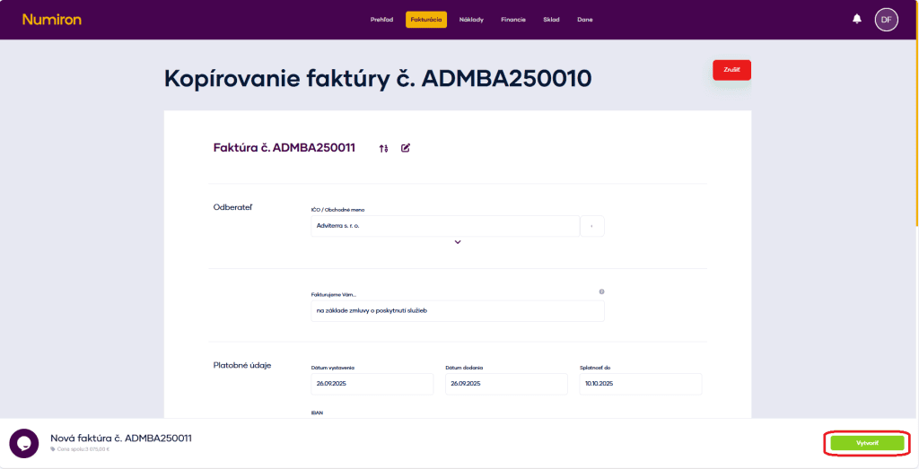Click Fakturujeme Vám text field
Viewport: 919px width, 469px height.
point(458,311)
